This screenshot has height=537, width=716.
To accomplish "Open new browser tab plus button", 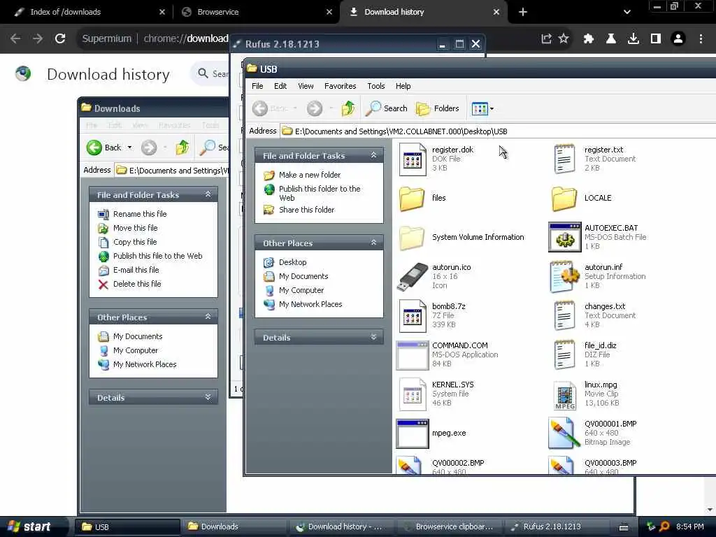I will pyautogui.click(x=523, y=12).
